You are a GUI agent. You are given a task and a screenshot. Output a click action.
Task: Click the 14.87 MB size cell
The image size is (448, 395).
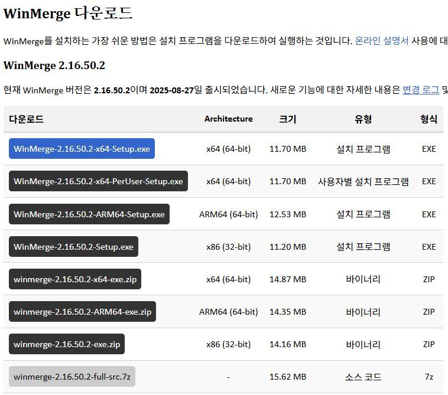pyautogui.click(x=288, y=279)
